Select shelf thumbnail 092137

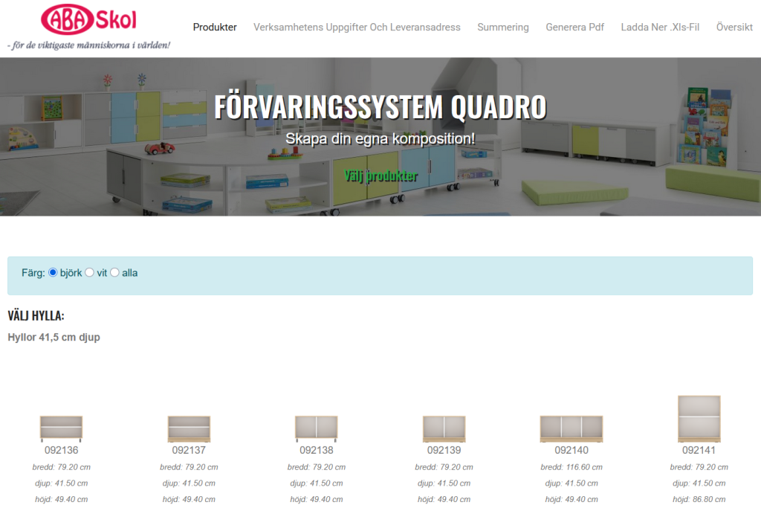[189, 429]
